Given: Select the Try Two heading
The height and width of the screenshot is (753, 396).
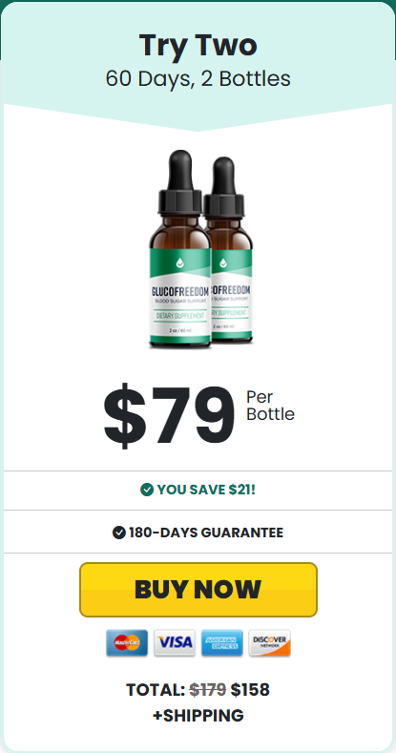Looking at the screenshot, I should (x=198, y=45).
